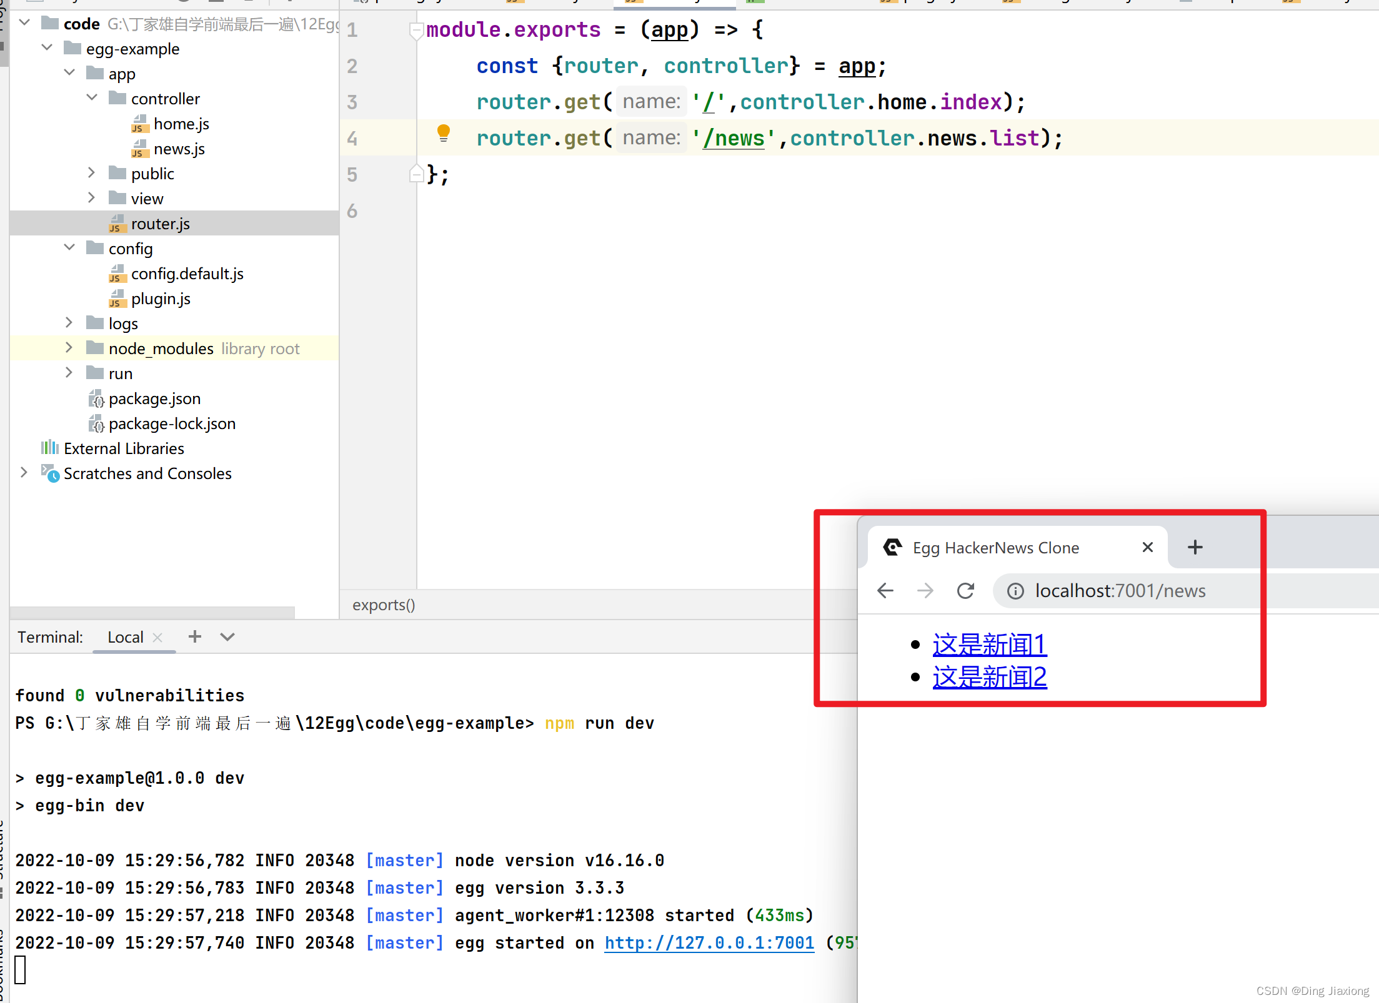The height and width of the screenshot is (1003, 1379).
Task: Toggle code fold marker on line 1
Action: (416, 30)
